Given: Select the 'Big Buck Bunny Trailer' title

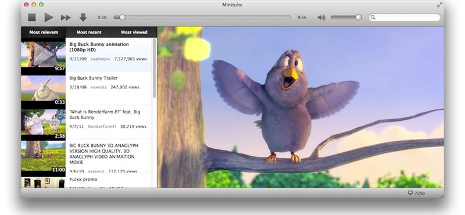Looking at the screenshot, I should [93, 78].
